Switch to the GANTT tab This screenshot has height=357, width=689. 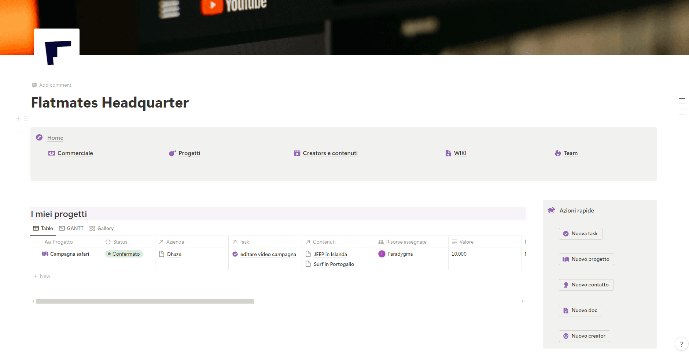[71, 228]
